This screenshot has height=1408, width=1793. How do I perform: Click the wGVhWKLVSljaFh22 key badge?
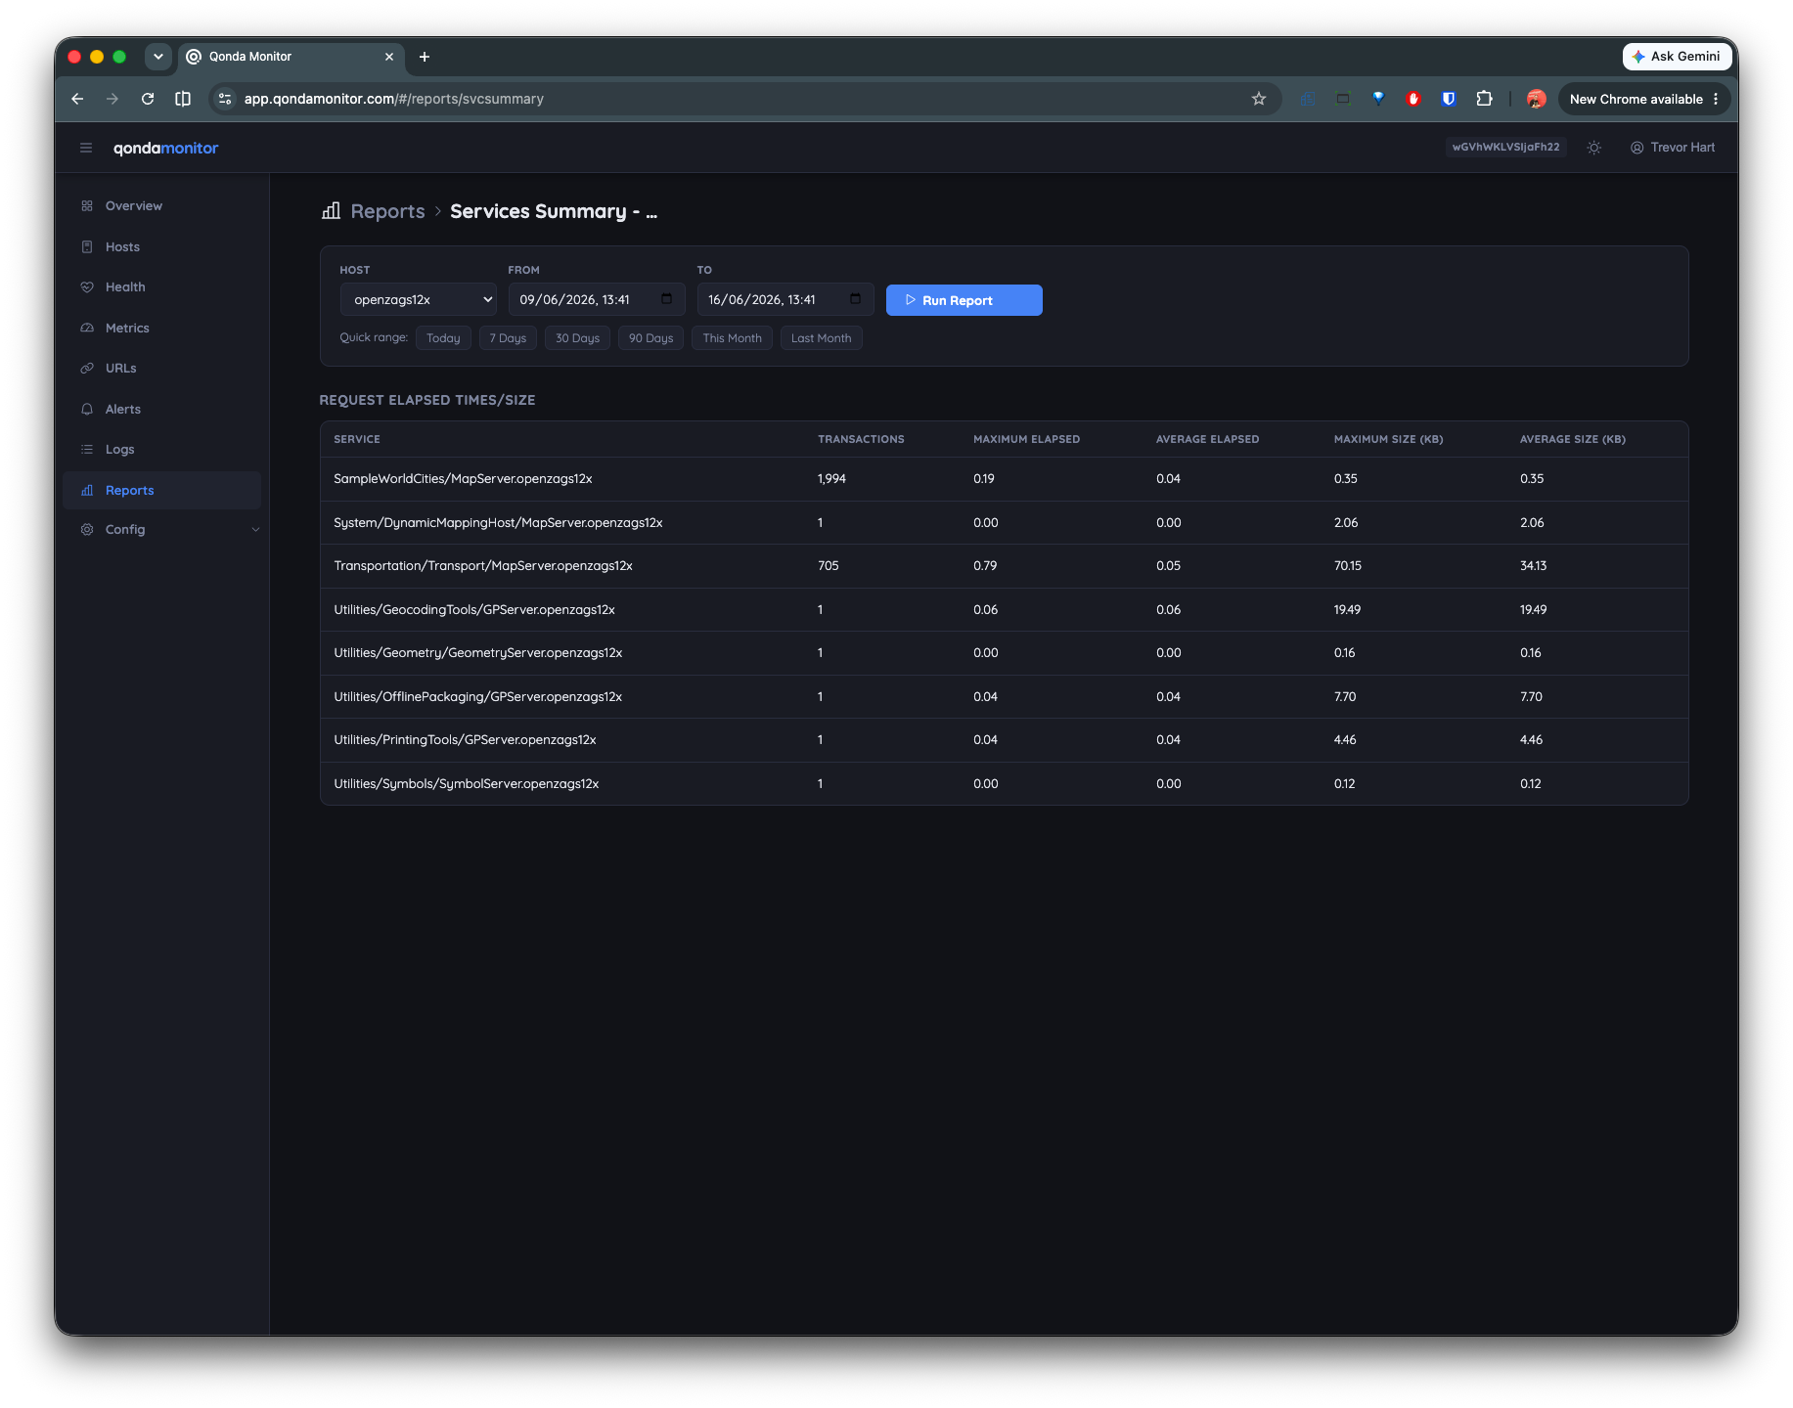pyautogui.click(x=1506, y=148)
